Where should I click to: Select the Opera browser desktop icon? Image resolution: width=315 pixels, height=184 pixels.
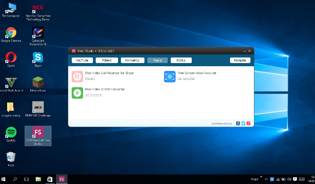coord(11,58)
